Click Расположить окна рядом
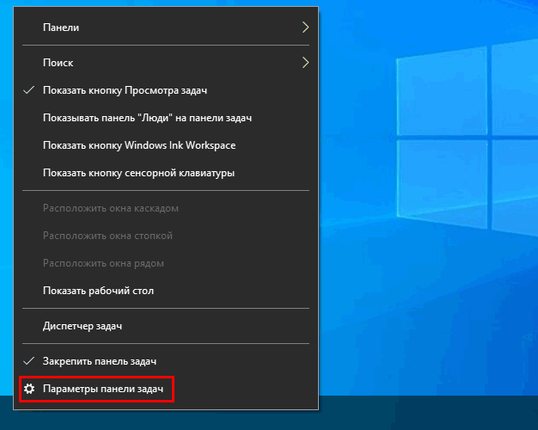 coord(103,263)
